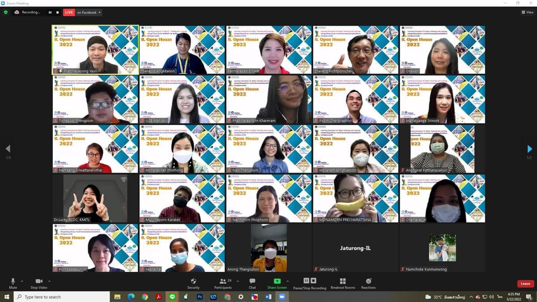The height and width of the screenshot is (302, 537).
Task: Expand audio options arrow next to Mute
Action: point(22,281)
